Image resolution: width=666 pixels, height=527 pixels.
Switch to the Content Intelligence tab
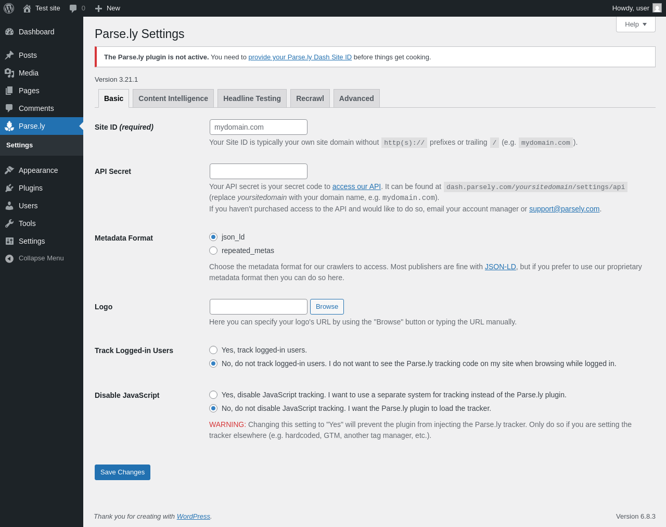tap(173, 98)
